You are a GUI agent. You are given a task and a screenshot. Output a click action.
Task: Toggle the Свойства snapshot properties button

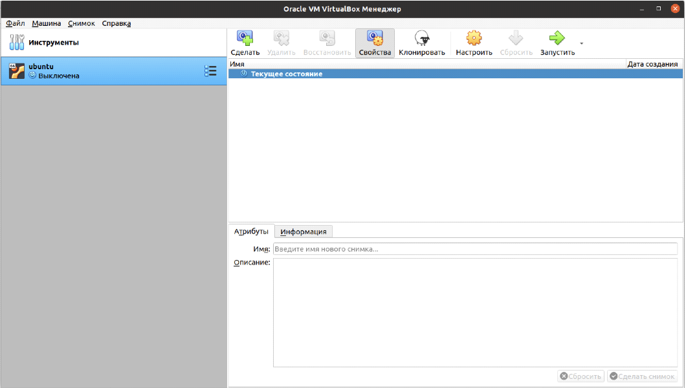pos(375,43)
